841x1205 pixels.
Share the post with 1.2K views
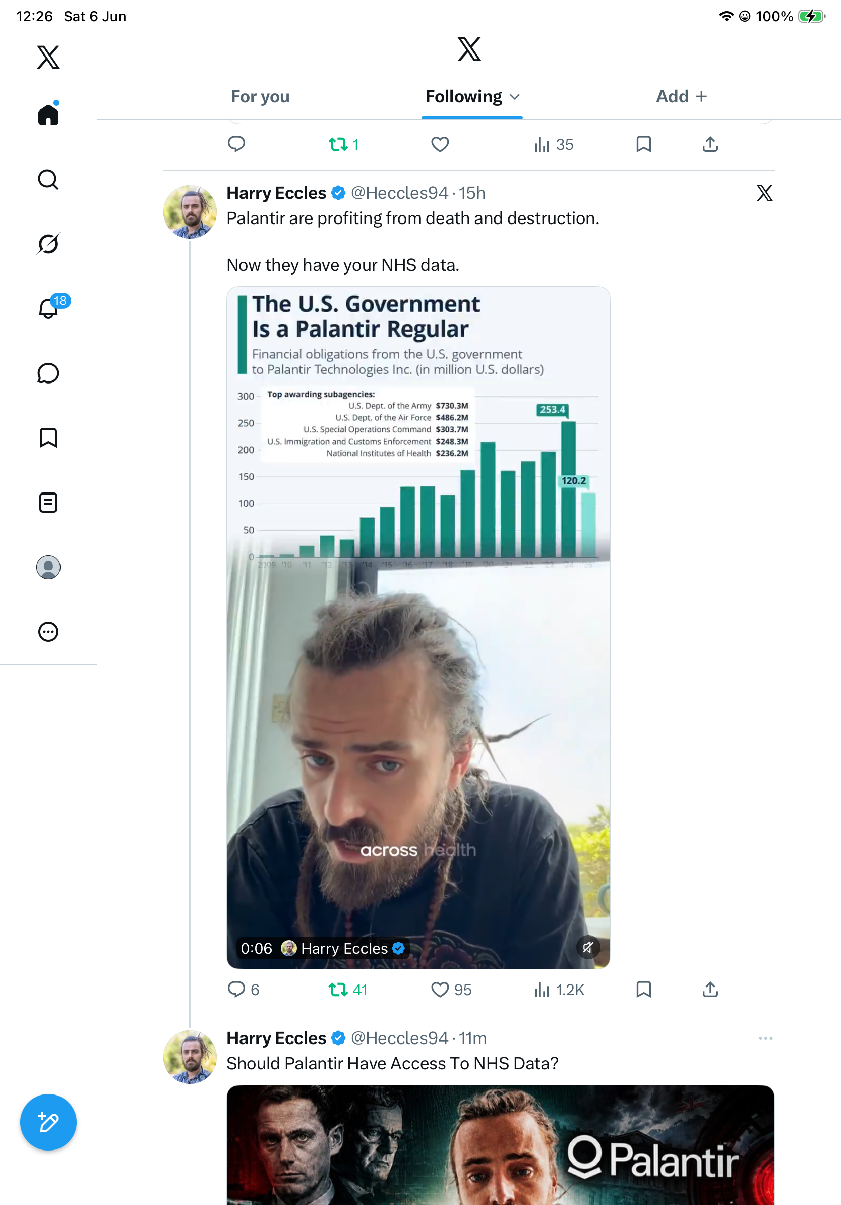coord(710,990)
